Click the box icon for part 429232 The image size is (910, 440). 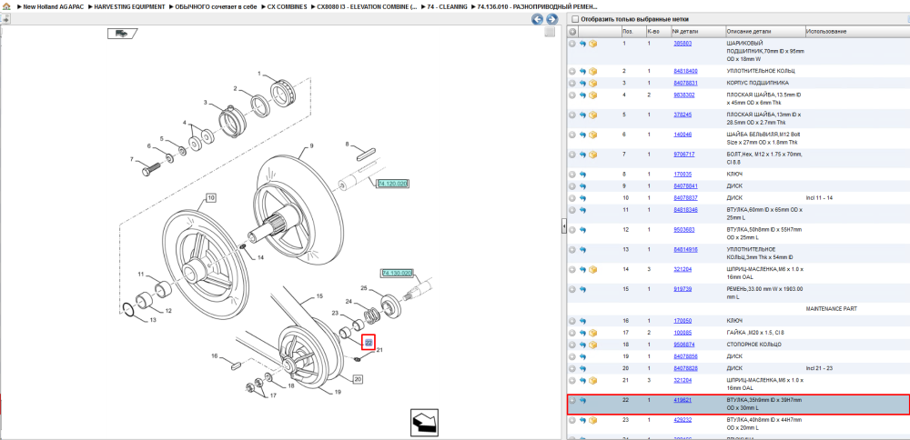pyautogui.click(x=593, y=420)
